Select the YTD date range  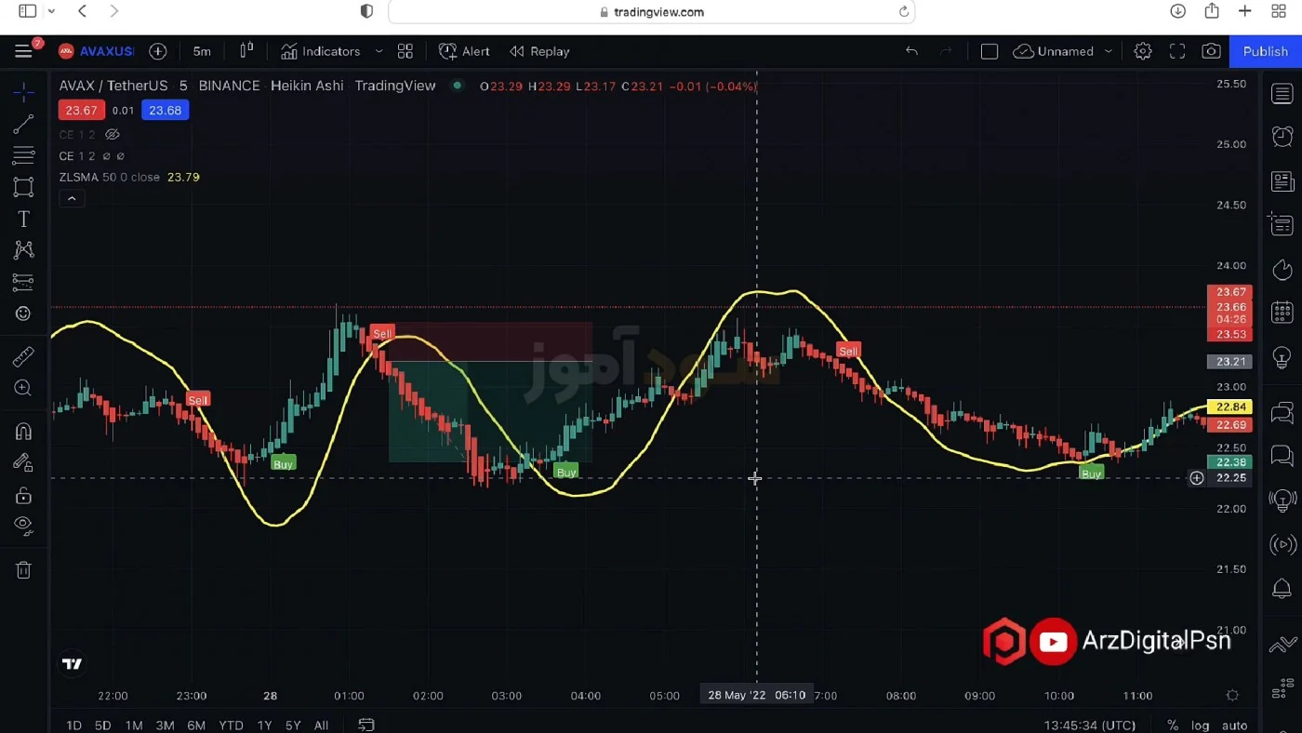click(x=231, y=725)
